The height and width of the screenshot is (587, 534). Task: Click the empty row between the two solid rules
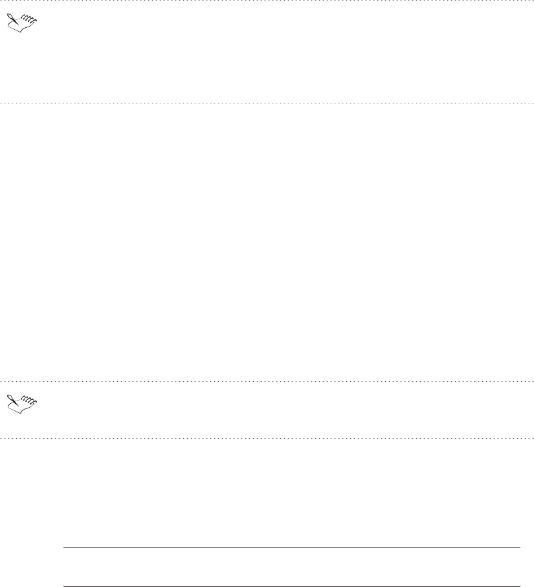(x=291, y=567)
